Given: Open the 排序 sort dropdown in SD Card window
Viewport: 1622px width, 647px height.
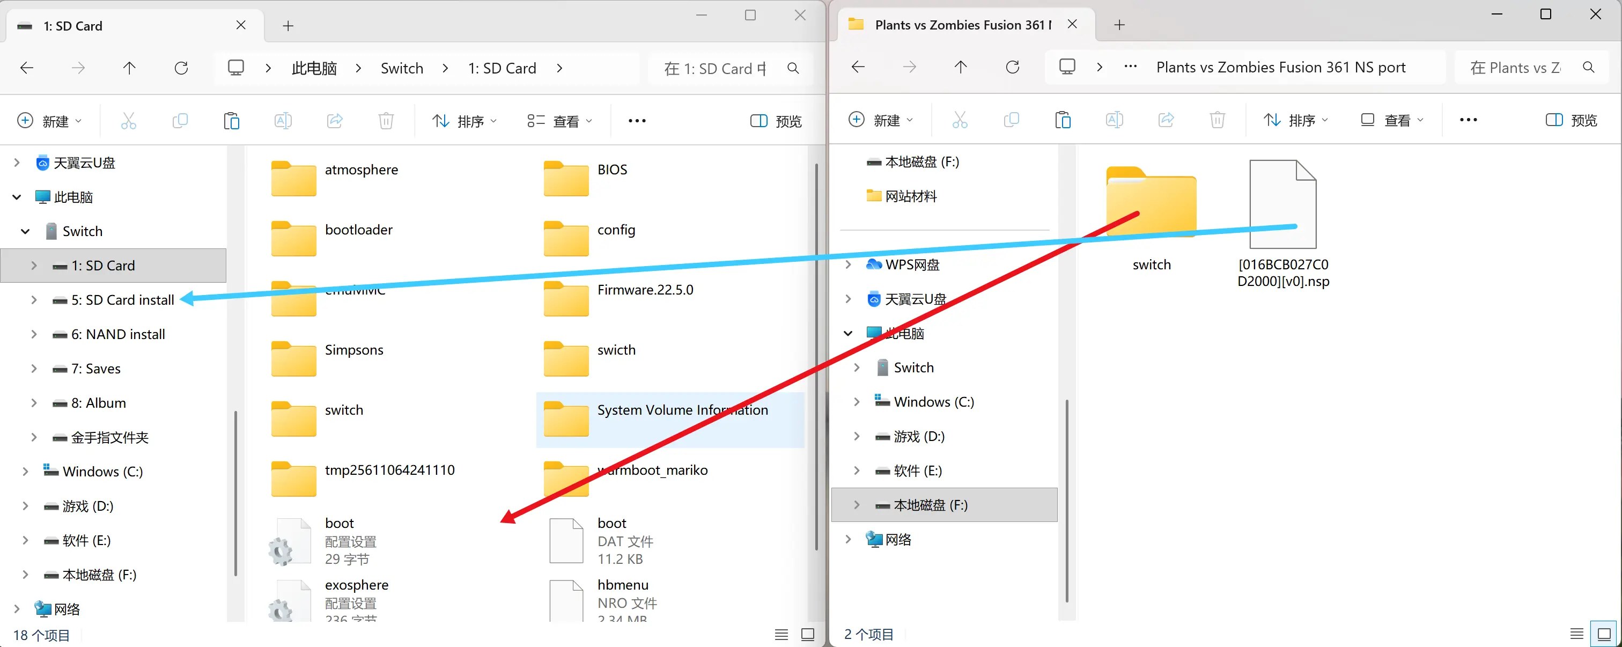Looking at the screenshot, I should point(465,121).
